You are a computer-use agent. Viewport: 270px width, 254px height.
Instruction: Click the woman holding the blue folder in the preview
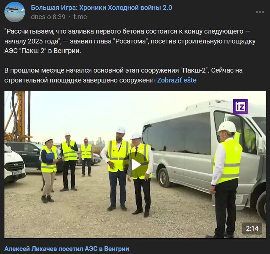click(48, 170)
